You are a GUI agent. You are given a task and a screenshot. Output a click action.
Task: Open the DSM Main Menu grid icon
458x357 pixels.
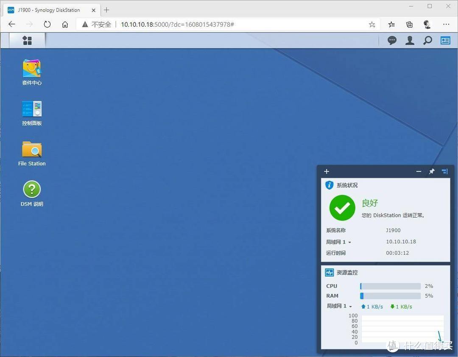(x=27, y=40)
